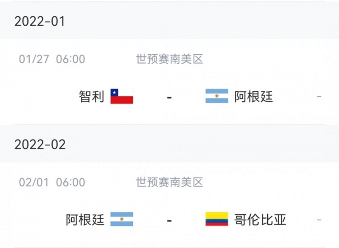339x248 pixels.
Task: Select the 2022-01 month header
Action: pyautogui.click(x=169, y=21)
